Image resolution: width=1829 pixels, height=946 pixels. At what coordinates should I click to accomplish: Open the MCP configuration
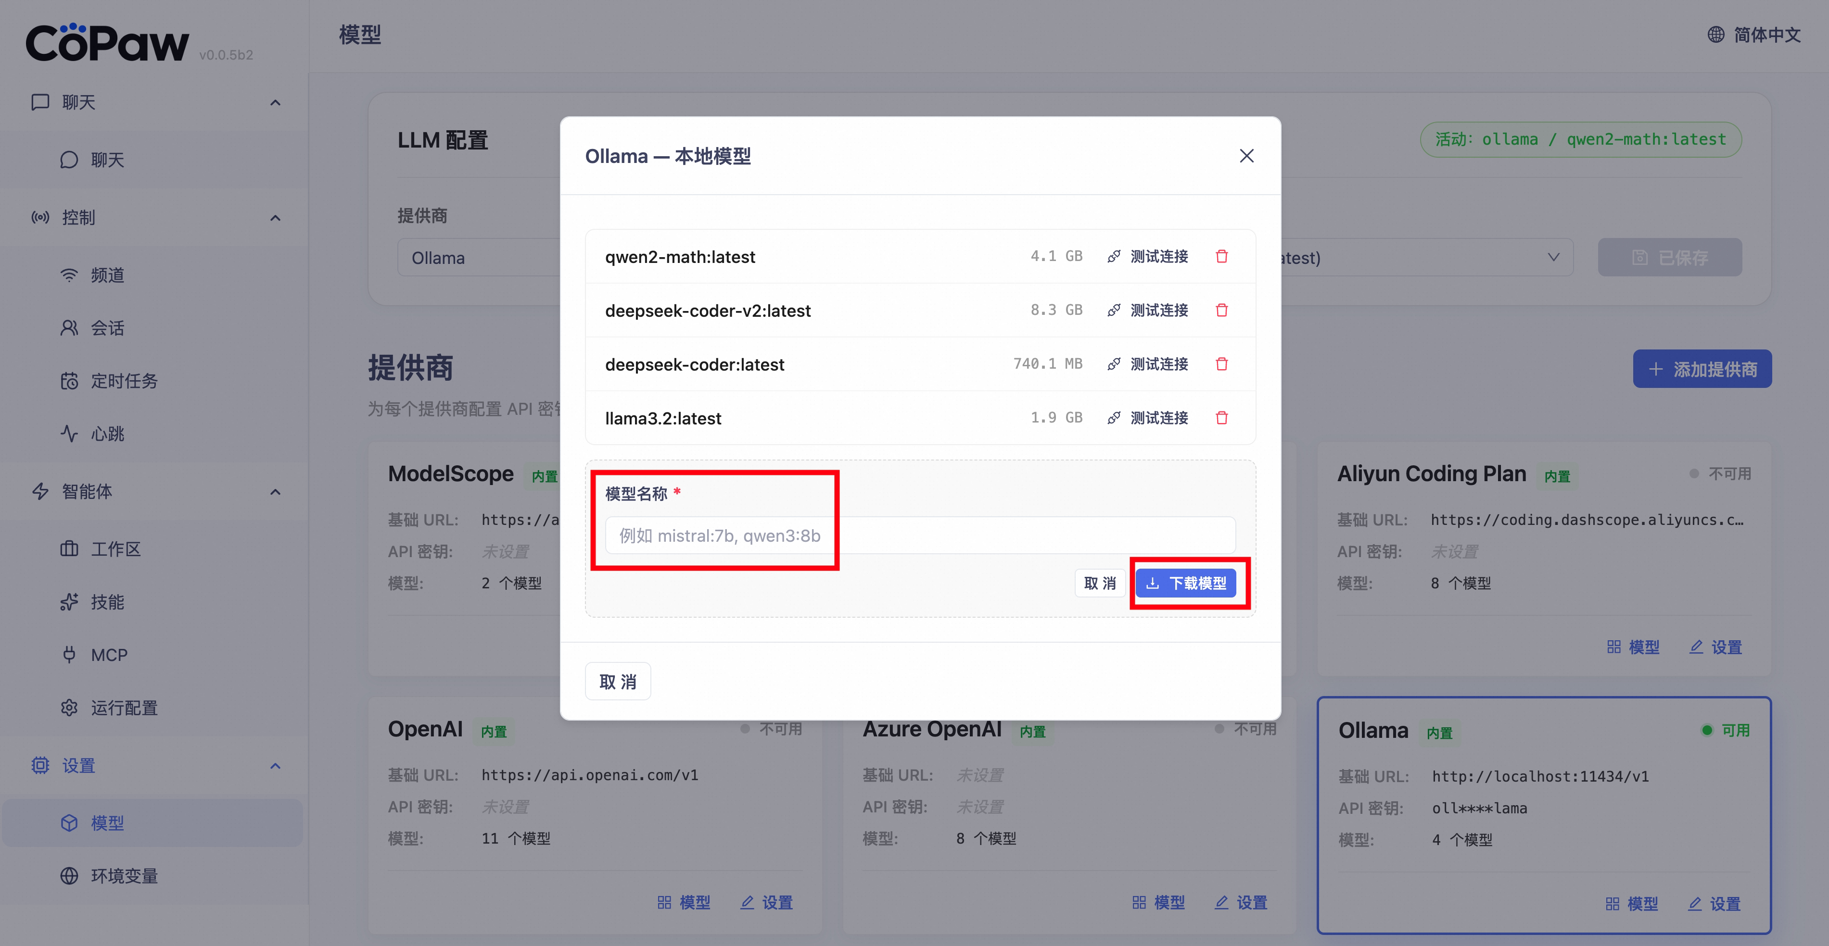coord(108,654)
